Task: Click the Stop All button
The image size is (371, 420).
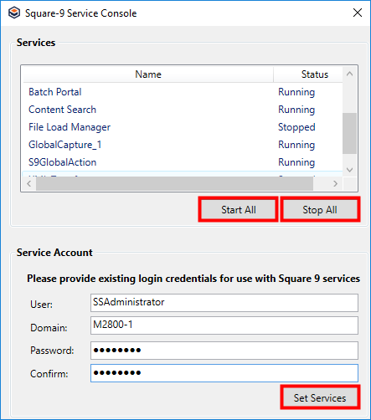Action: tap(320, 209)
